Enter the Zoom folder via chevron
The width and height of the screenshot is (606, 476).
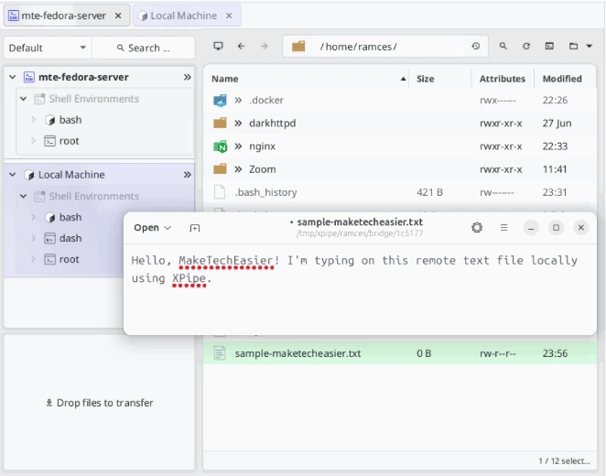(238, 169)
